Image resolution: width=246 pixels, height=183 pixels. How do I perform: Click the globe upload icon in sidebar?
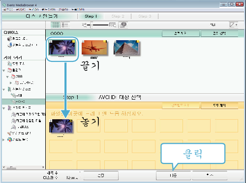click(x=9, y=139)
